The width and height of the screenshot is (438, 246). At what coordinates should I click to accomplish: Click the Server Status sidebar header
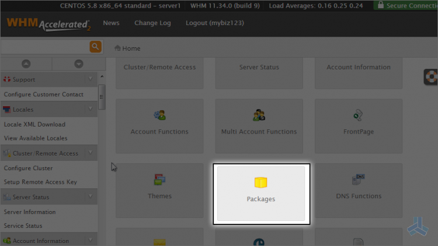[x=49, y=197]
